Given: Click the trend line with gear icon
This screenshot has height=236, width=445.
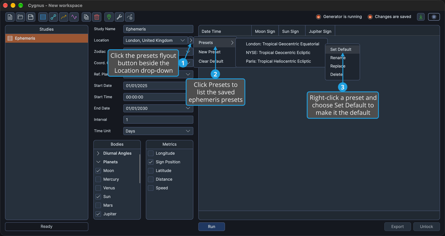Looking at the screenshot, I should (130, 17).
